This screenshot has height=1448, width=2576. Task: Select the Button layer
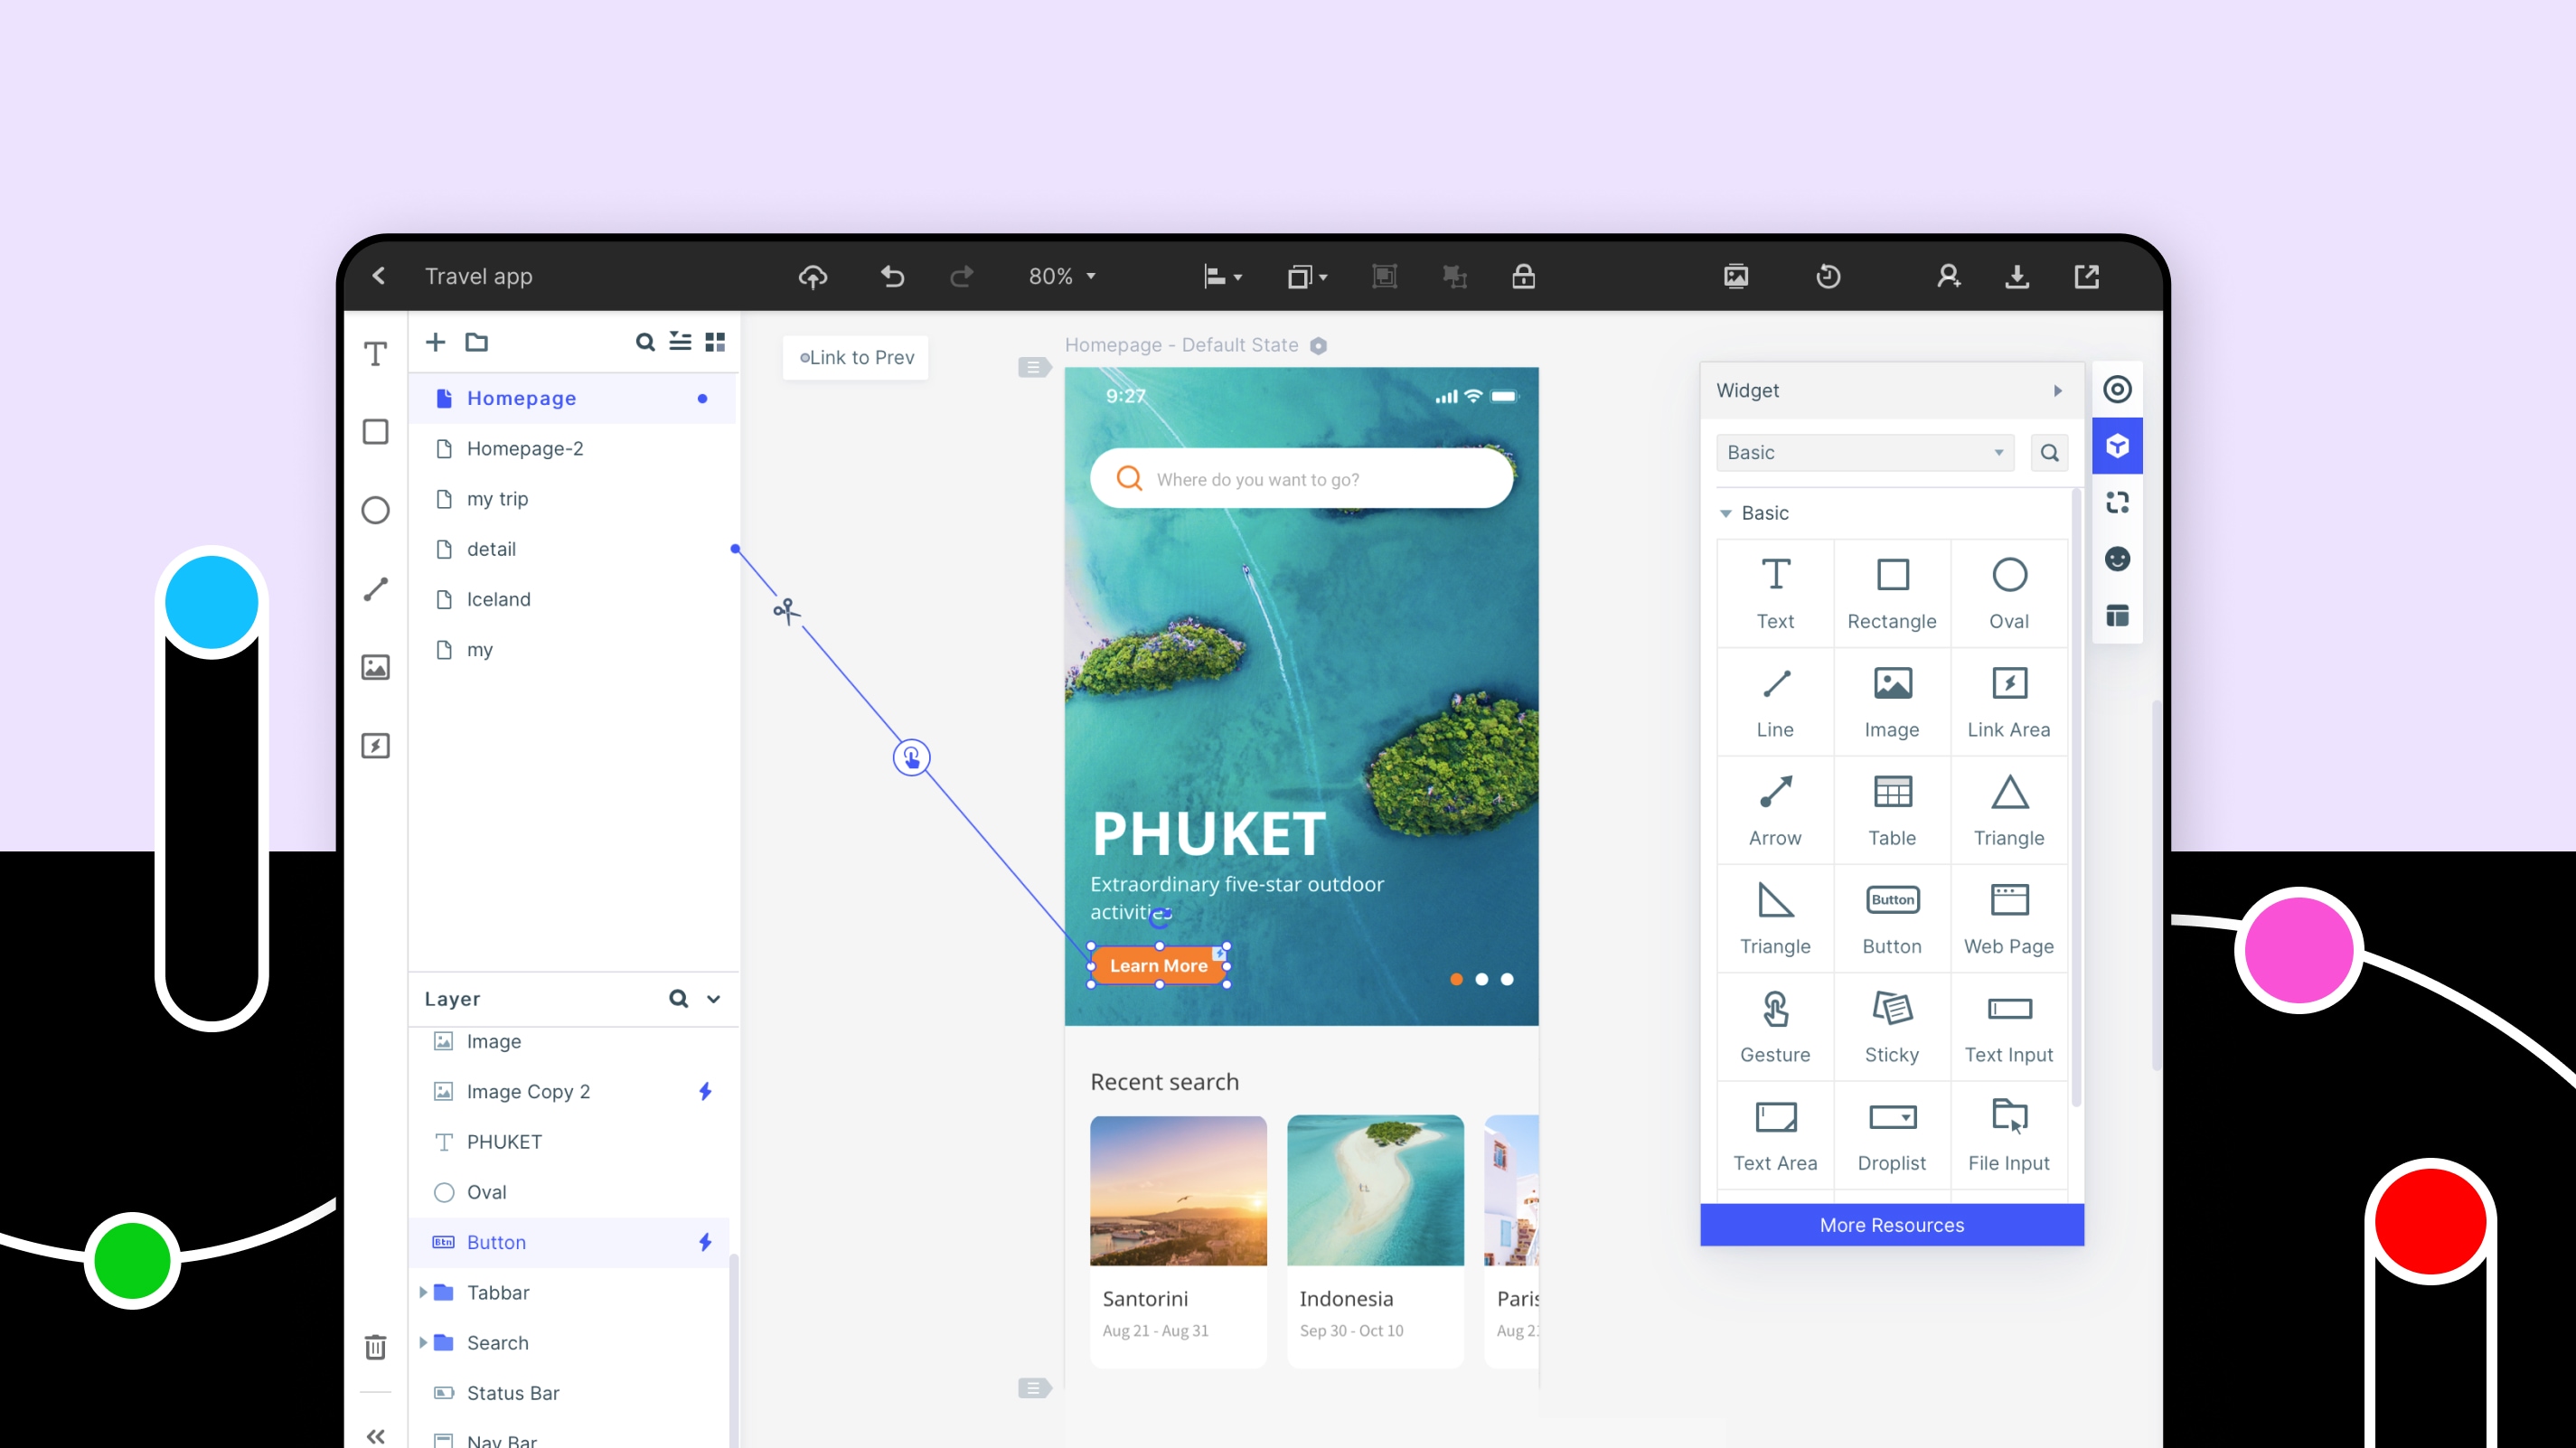pyautogui.click(x=569, y=1242)
